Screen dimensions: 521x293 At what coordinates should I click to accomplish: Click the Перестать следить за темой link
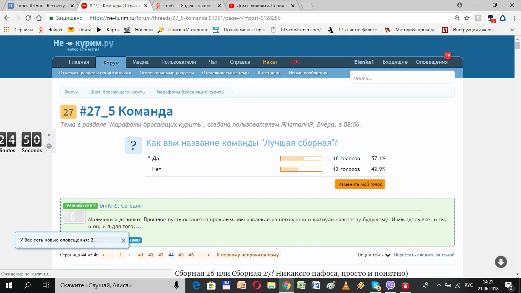[424, 255]
